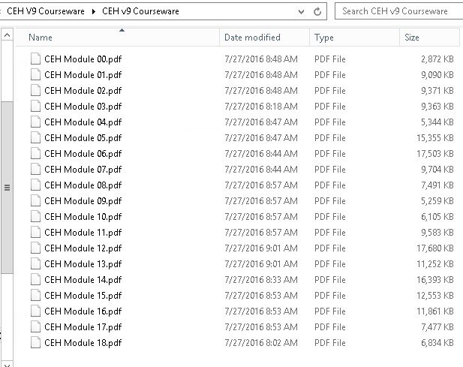Click the navigation pane scroll down arrow

[x=7, y=365]
